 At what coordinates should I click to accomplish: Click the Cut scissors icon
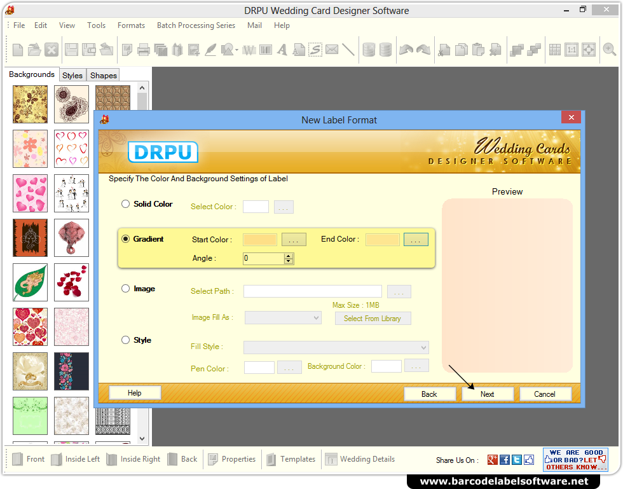tap(444, 50)
